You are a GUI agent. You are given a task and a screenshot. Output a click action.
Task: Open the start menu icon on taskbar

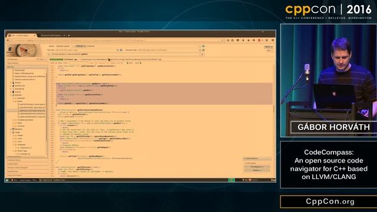[7, 180]
